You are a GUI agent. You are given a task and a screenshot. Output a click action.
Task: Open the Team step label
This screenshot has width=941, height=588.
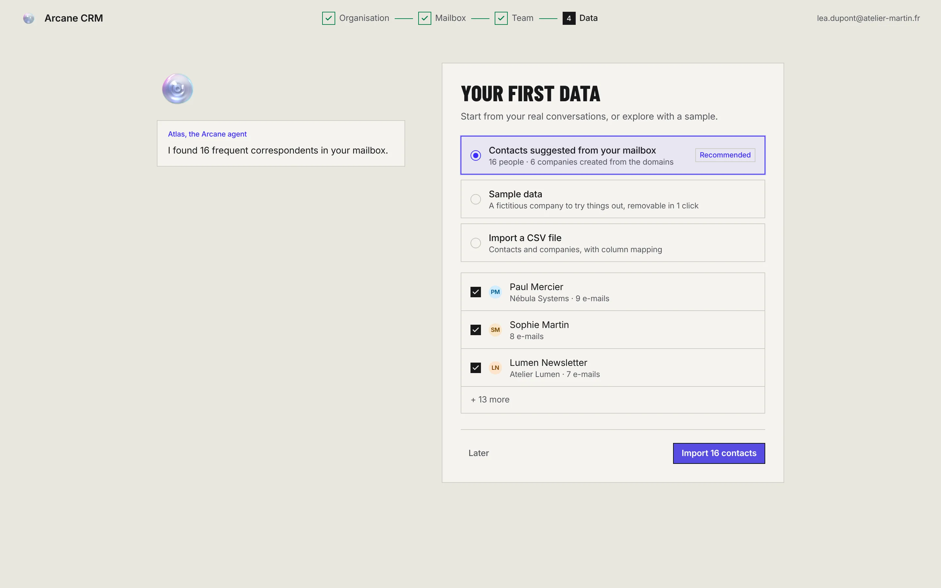pos(522,18)
